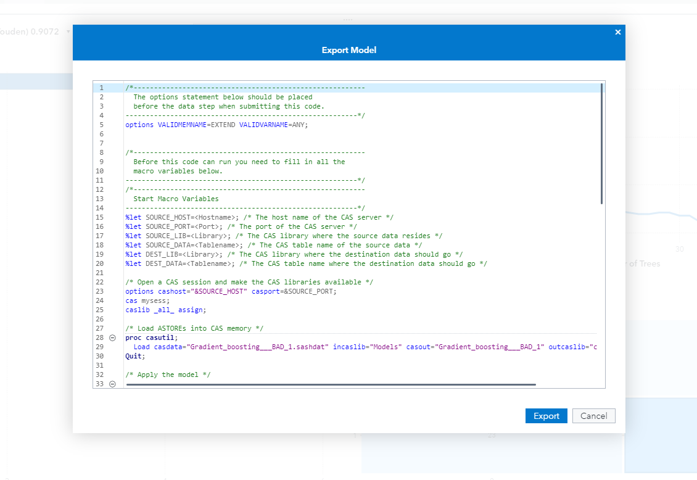697x480 pixels.
Task: Dismiss the dialog with Cancel
Action: 593,416
